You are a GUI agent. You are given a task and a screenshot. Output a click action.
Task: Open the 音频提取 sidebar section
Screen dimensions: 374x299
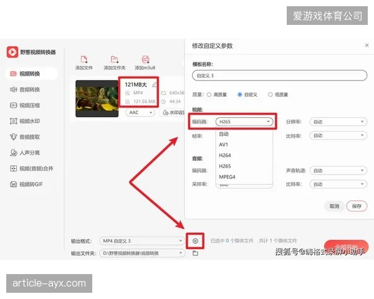(25, 137)
